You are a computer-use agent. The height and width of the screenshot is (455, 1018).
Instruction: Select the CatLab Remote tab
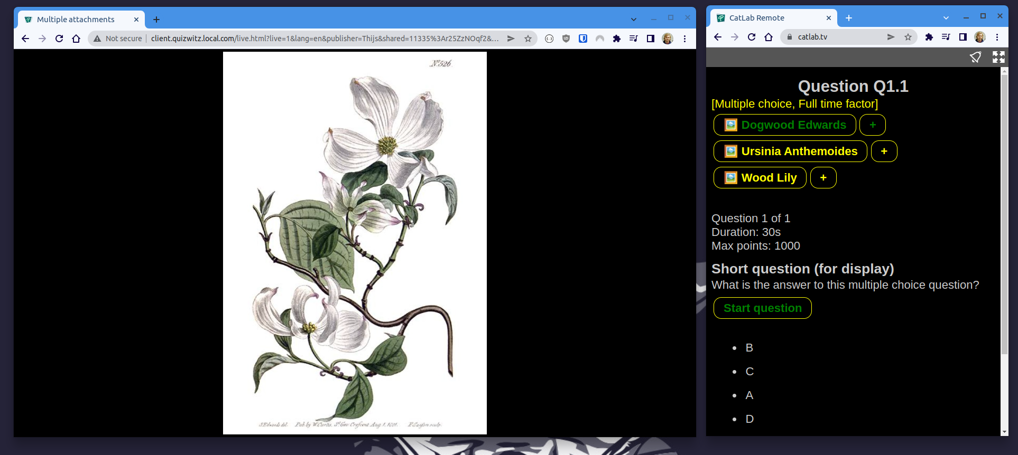tap(774, 18)
